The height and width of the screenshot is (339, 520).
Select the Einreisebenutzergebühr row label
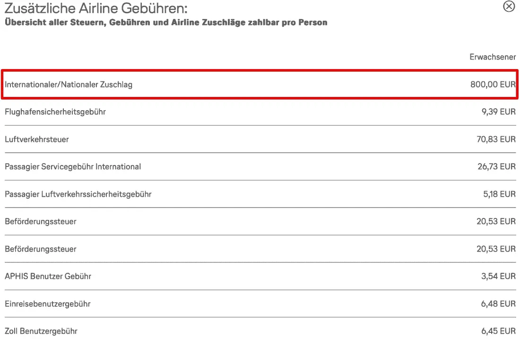point(47,304)
